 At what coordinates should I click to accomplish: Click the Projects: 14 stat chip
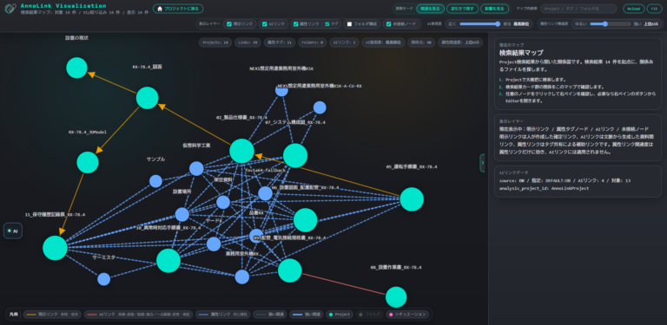215,42
